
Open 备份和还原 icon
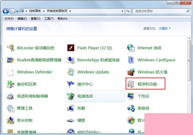pos(11,84)
